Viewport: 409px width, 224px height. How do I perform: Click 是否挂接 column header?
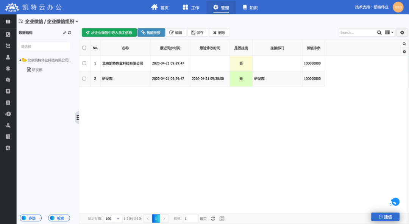click(241, 48)
